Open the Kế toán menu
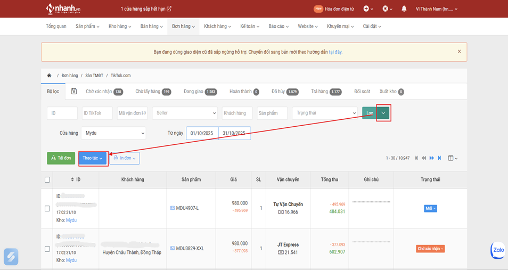This screenshot has width=508, height=270. [x=250, y=26]
